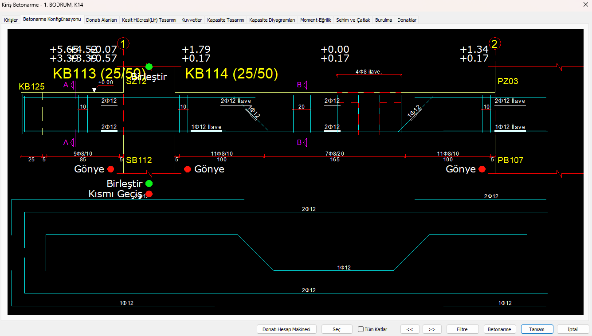Click the lower section B marker
Screen dimensions: 592x336
click(x=302, y=142)
